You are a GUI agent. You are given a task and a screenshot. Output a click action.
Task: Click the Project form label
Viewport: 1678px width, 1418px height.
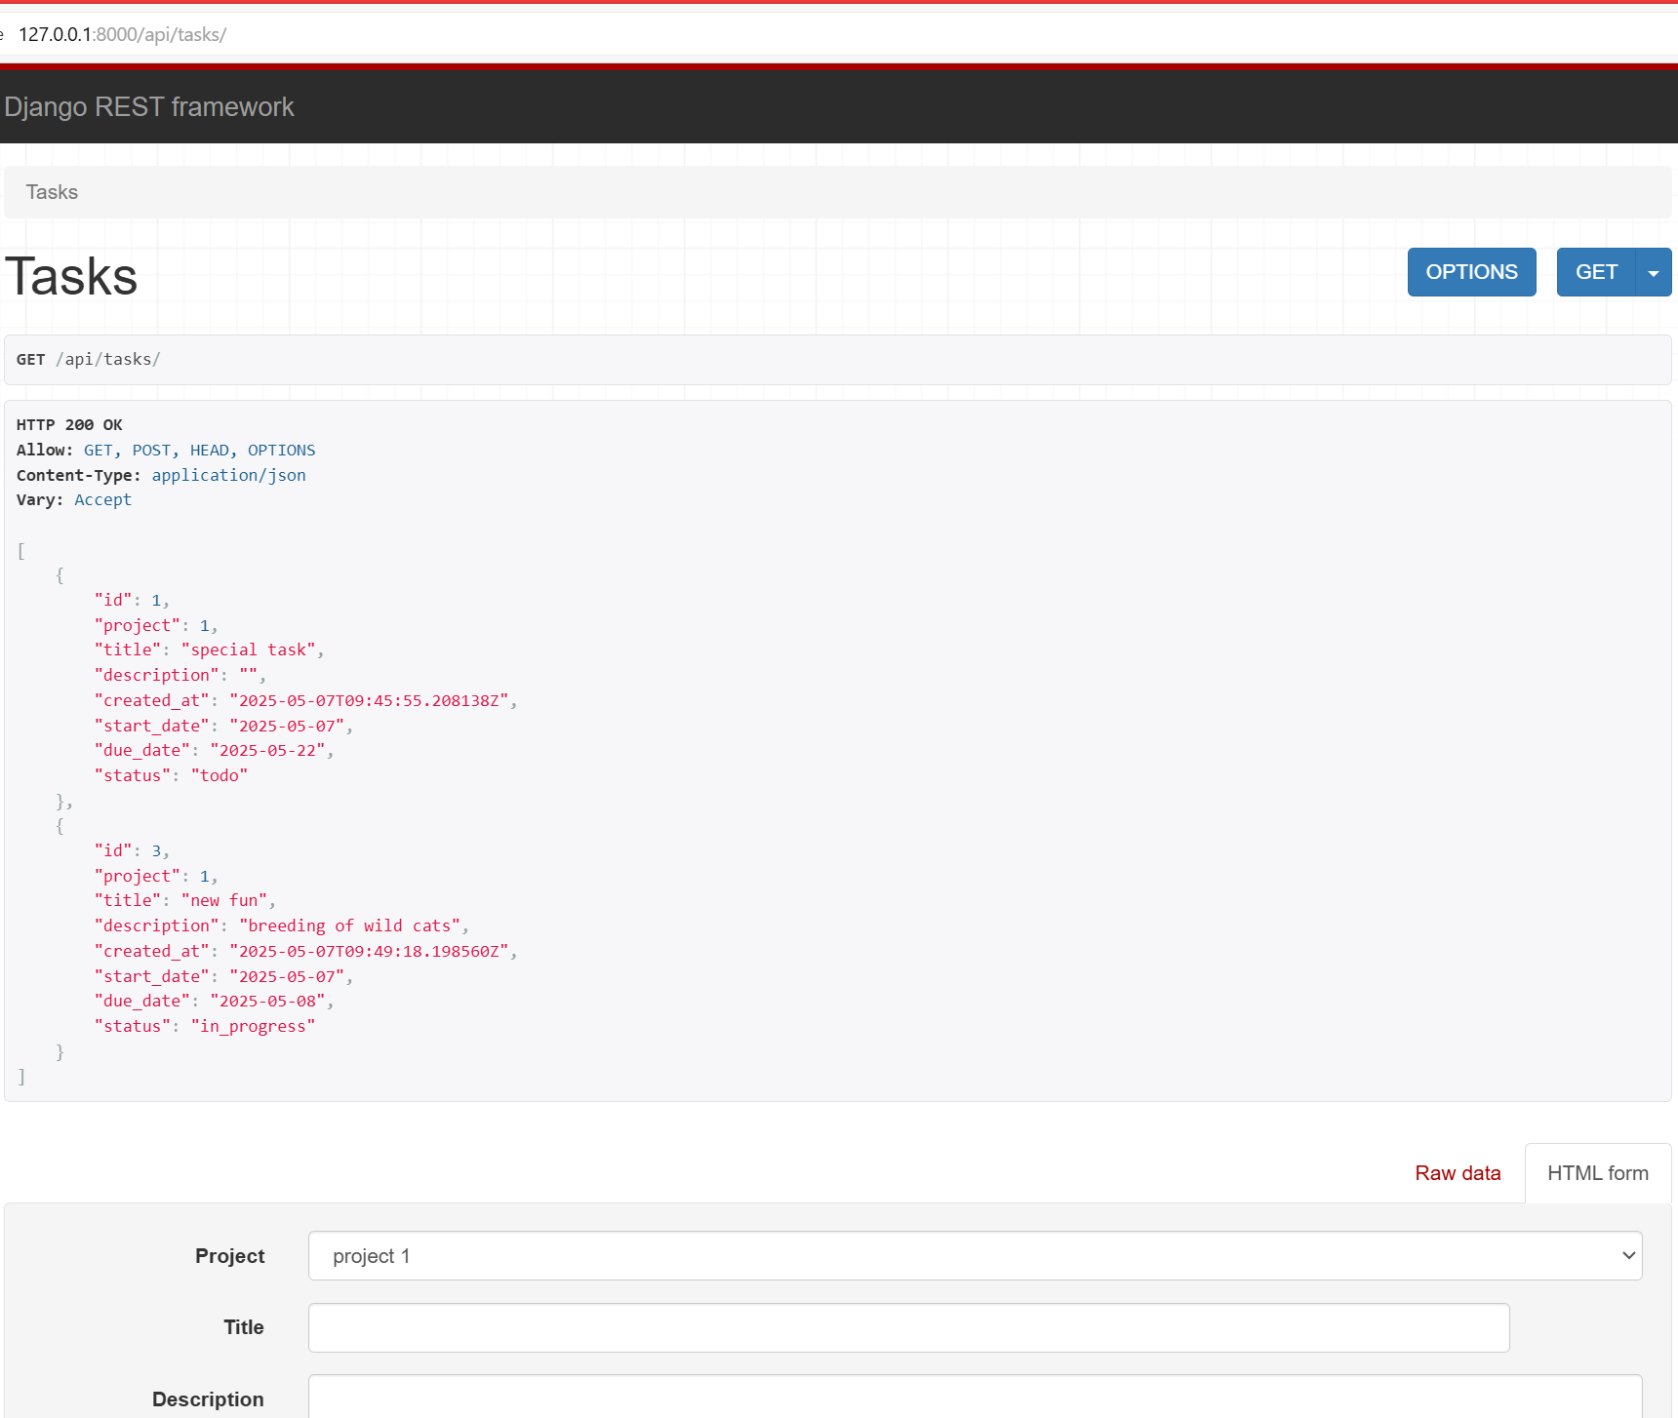[229, 1256]
